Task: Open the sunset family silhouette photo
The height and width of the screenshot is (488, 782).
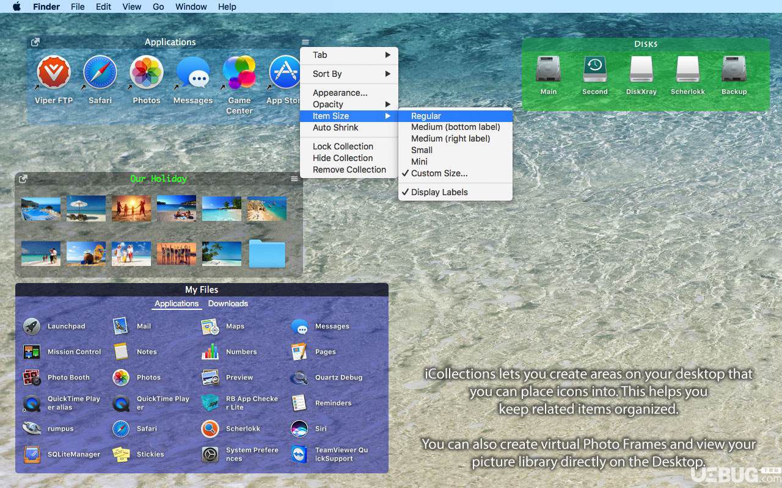Action: [x=131, y=208]
